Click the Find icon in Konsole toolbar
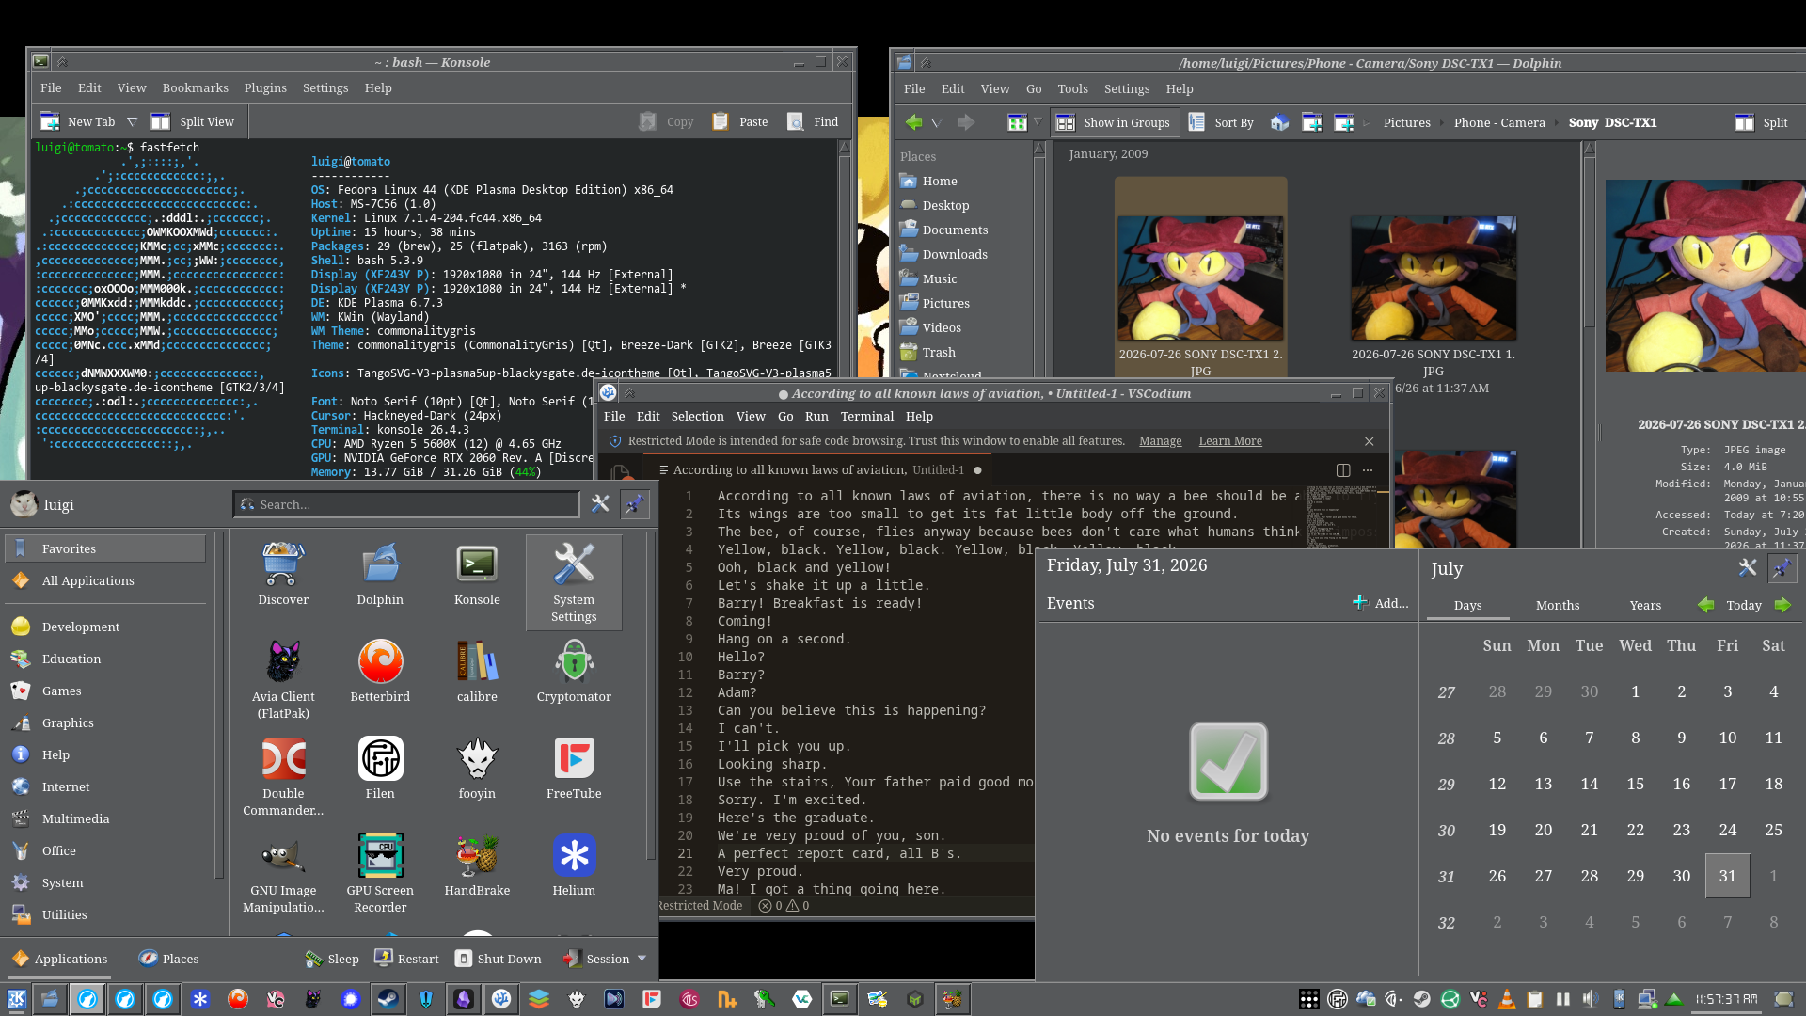1806x1016 pixels. click(x=795, y=121)
